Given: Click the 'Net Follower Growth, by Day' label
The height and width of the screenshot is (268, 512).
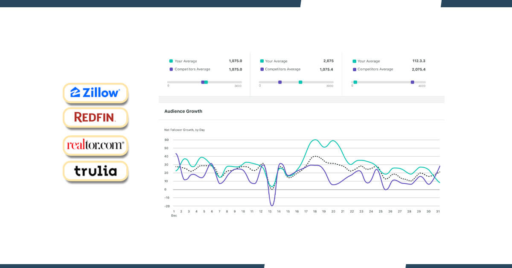Looking at the screenshot, I should [x=185, y=130].
